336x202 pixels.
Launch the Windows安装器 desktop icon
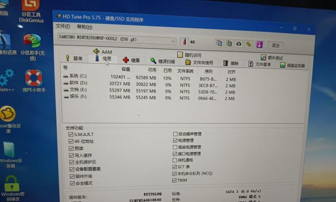[10, 155]
